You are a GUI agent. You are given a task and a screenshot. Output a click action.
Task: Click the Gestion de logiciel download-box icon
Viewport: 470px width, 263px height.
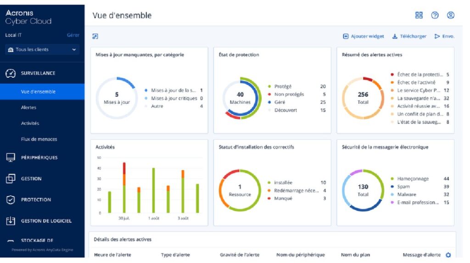pyautogui.click(x=11, y=221)
